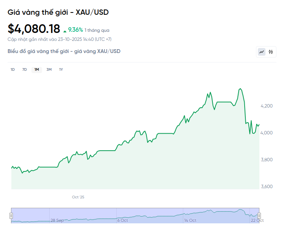Click the left range slider handle
Screen dimensions: 284x240
11,215
